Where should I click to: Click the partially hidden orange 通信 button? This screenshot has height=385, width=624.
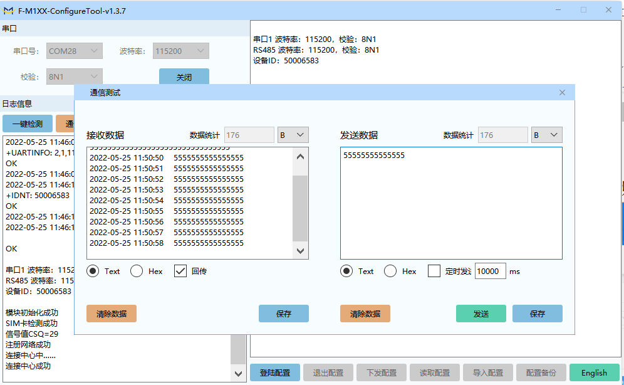(x=65, y=124)
